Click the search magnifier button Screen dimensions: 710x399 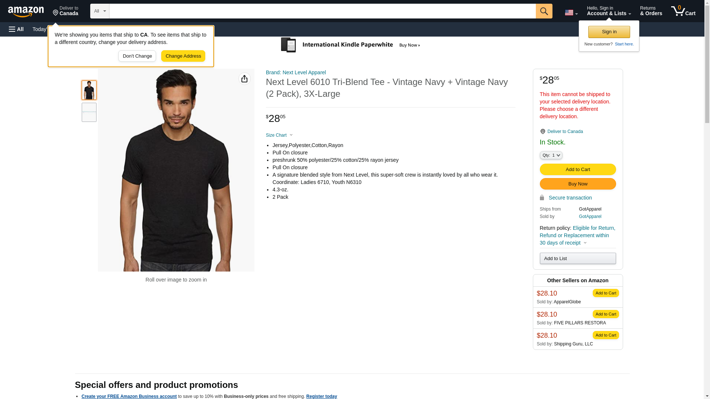pyautogui.click(x=544, y=11)
